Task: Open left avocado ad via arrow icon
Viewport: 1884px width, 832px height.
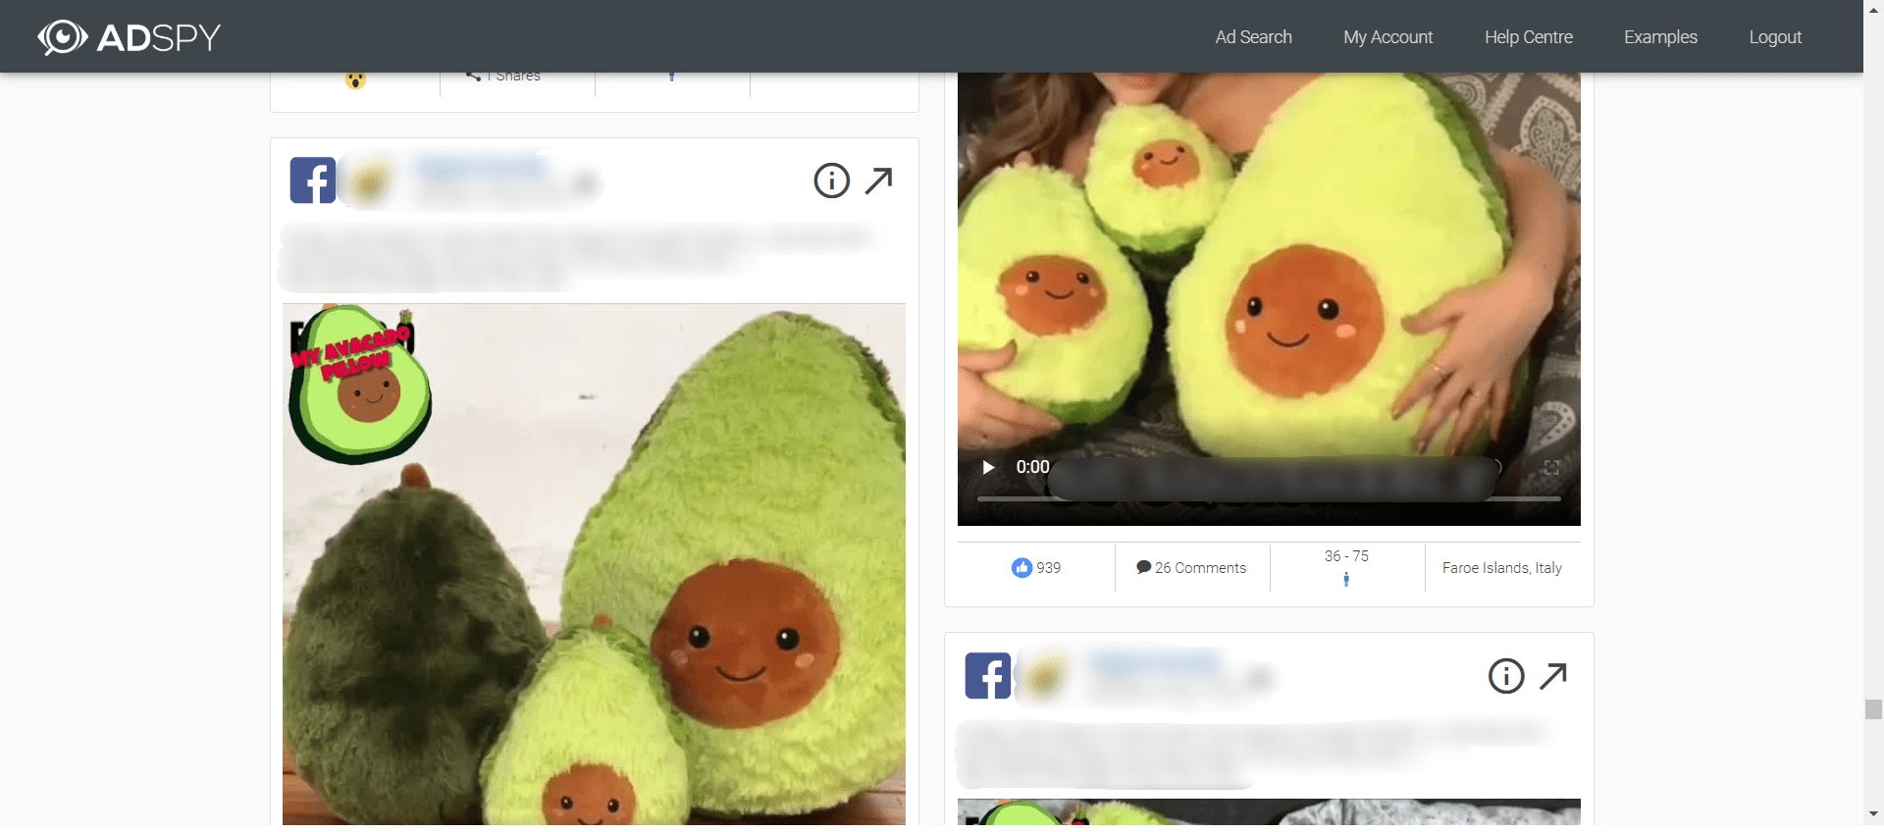Action: (x=878, y=181)
